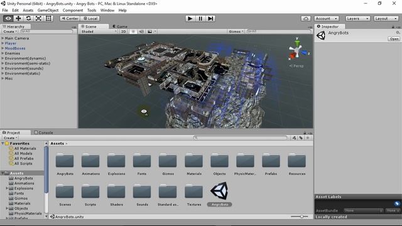This screenshot has height=226, width=402.
Task: Step one frame forward
Action: point(210,18)
